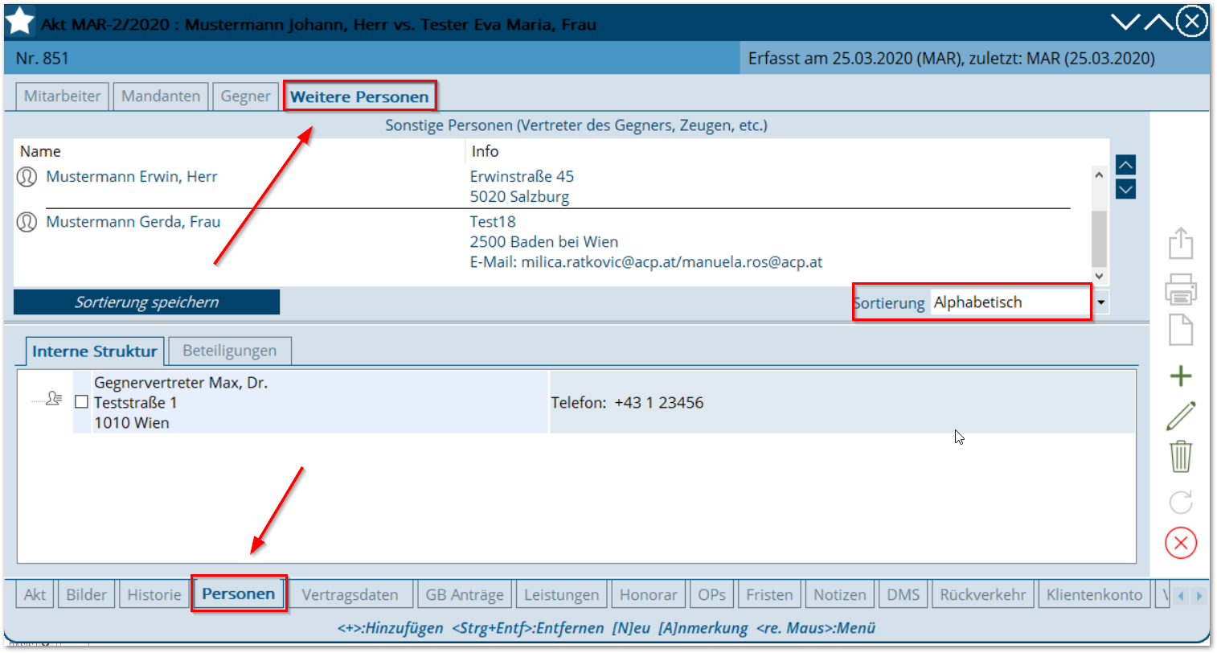Click the blank document icon in right toolbar

pos(1180,330)
